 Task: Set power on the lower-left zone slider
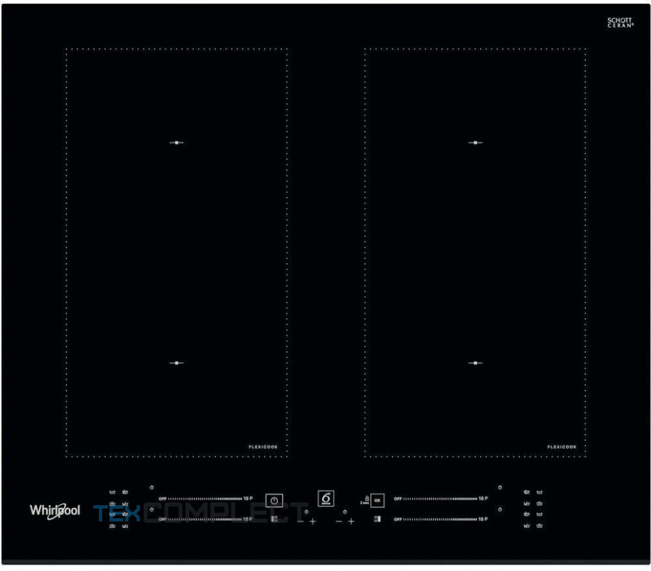(x=205, y=519)
